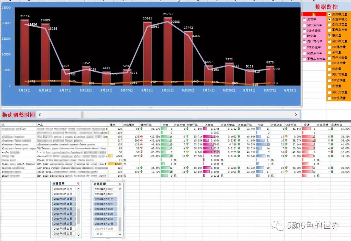Screen dimensions: 351x241
Task: Click right arrow of time scrollbar
Action: 296,115
